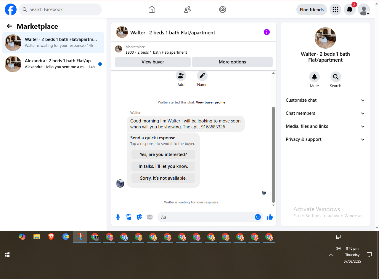The height and width of the screenshot is (279, 379).
Task: Expand the Chat members section
Action: coord(325,113)
